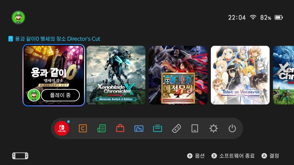The height and width of the screenshot is (165, 294).
Task: Click 소프트웨어 종료 to close software
Action: [x=233, y=156]
